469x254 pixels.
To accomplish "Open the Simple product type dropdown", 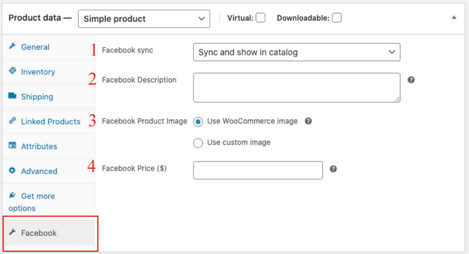I will pos(144,19).
